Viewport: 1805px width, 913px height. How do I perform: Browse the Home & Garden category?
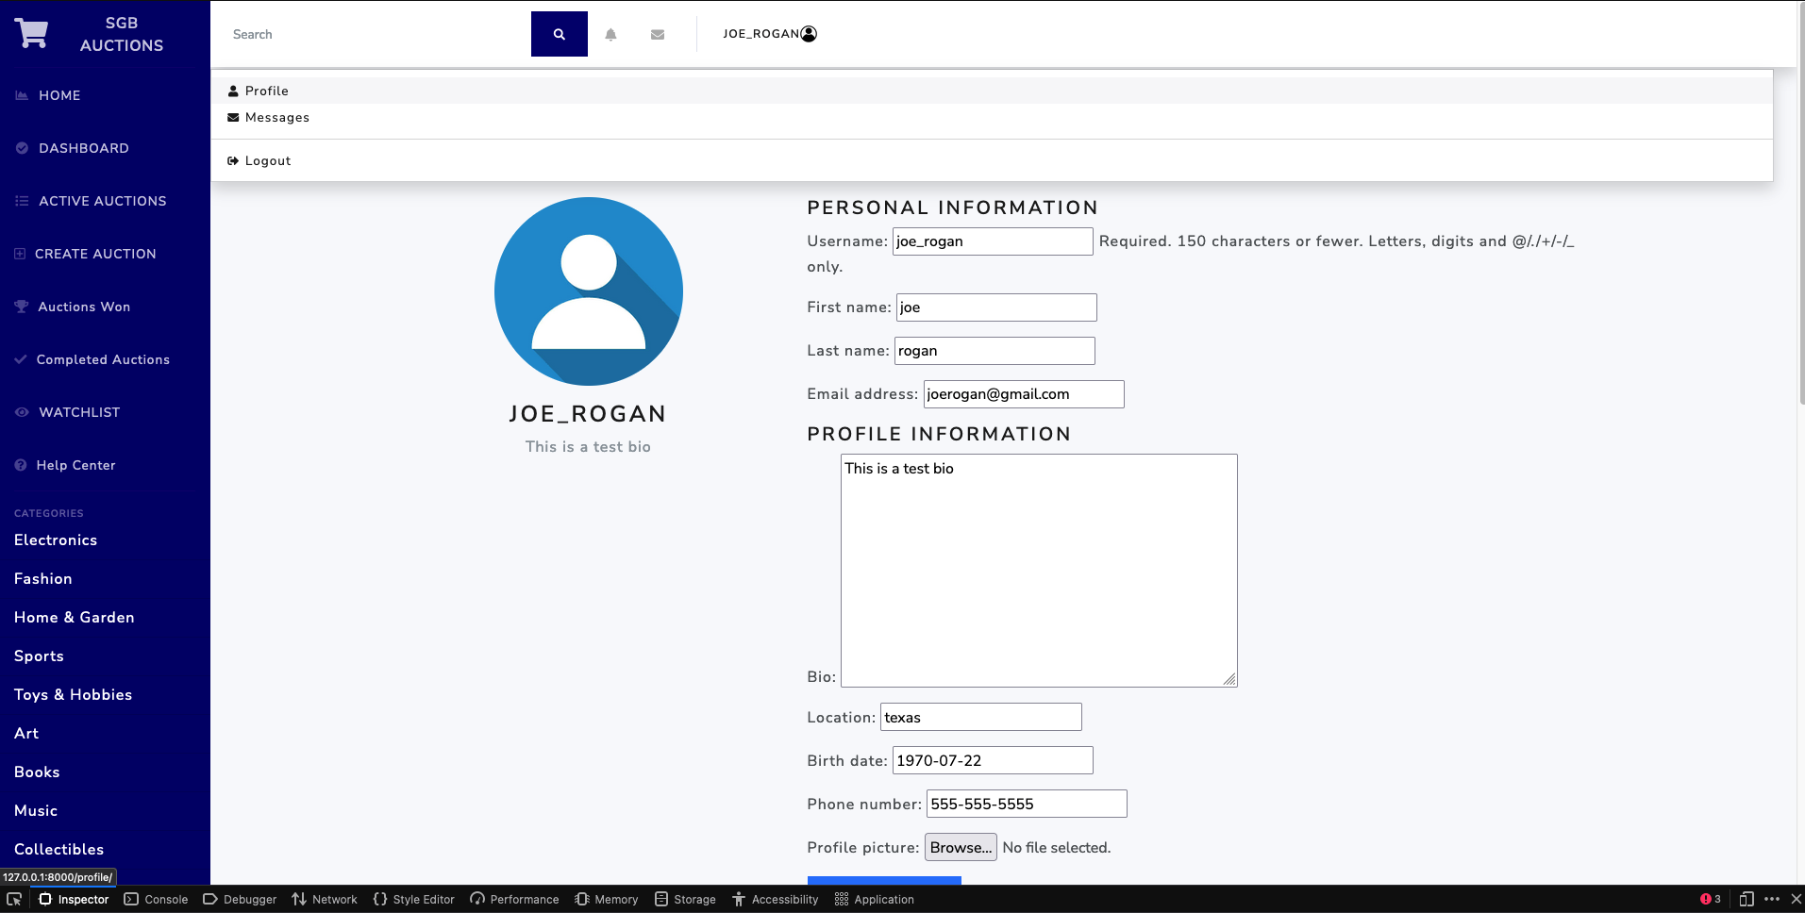point(75,618)
